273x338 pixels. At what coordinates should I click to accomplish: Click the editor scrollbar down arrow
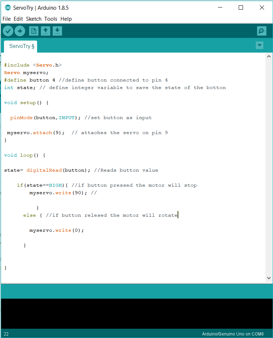point(269,278)
